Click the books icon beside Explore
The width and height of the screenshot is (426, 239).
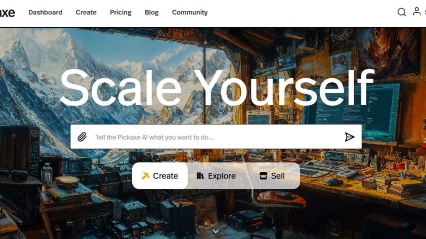(200, 176)
